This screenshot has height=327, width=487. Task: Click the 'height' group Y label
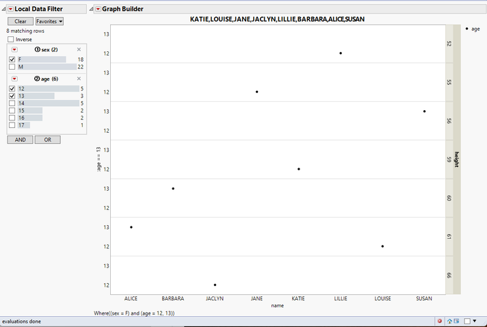(457, 159)
